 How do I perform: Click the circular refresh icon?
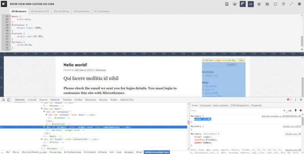275,4
